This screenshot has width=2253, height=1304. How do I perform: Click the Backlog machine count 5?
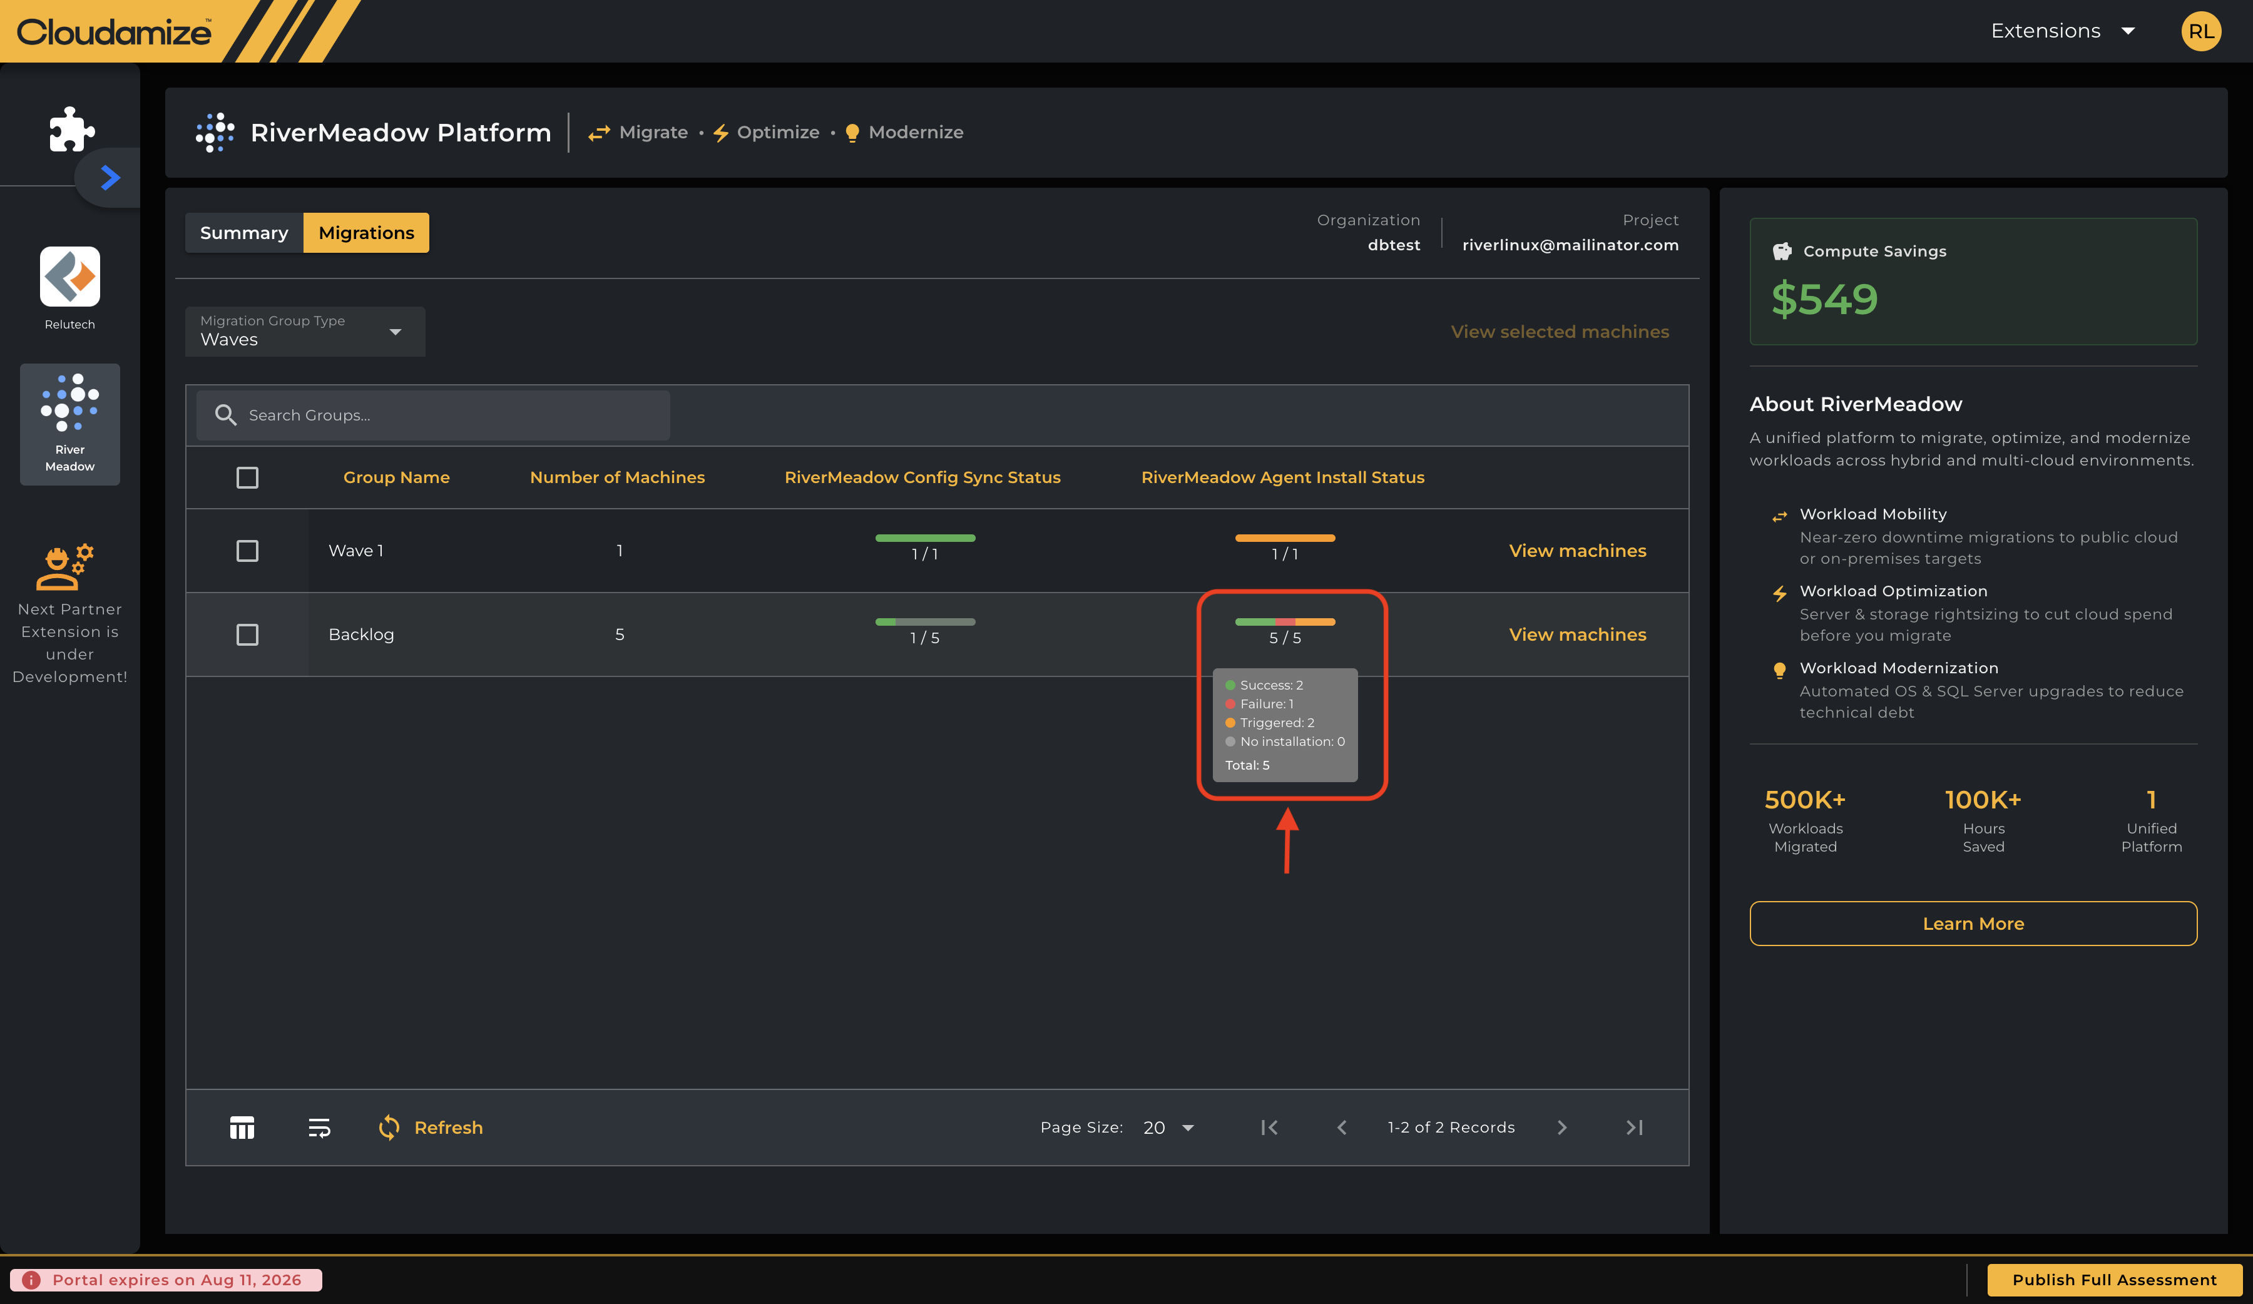point(620,634)
